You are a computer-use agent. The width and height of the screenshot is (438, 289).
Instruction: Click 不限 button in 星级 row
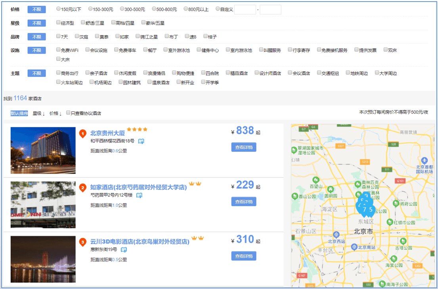(x=36, y=23)
